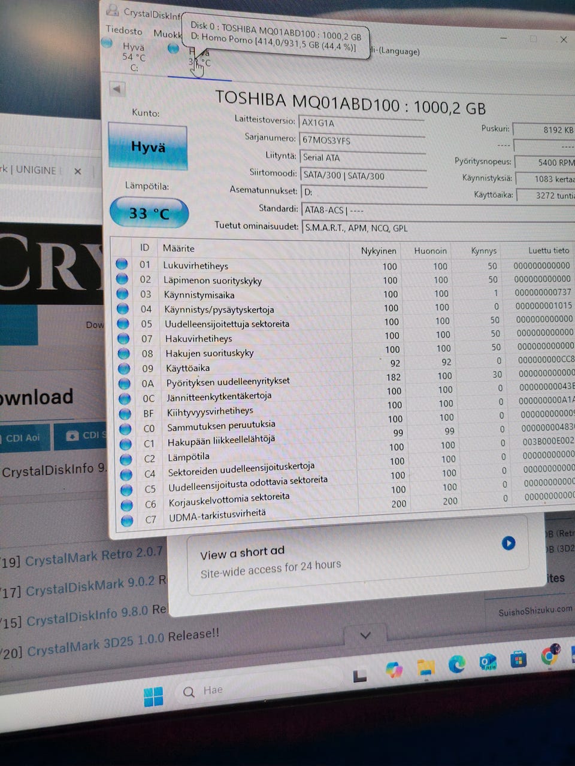Click the Huonoin column header

click(430, 250)
